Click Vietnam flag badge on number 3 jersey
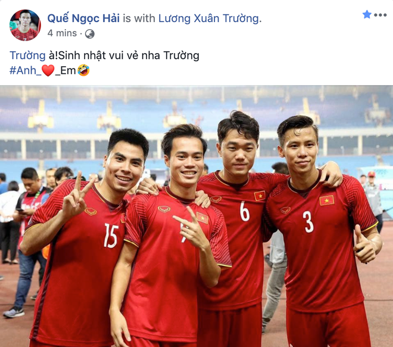This screenshot has width=393, height=347. click(x=326, y=200)
